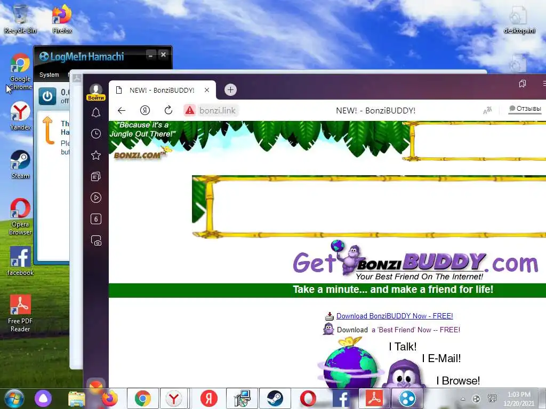Screen dimensions: 546x409
Task: Go back with the browser arrow
Action: [122, 111]
